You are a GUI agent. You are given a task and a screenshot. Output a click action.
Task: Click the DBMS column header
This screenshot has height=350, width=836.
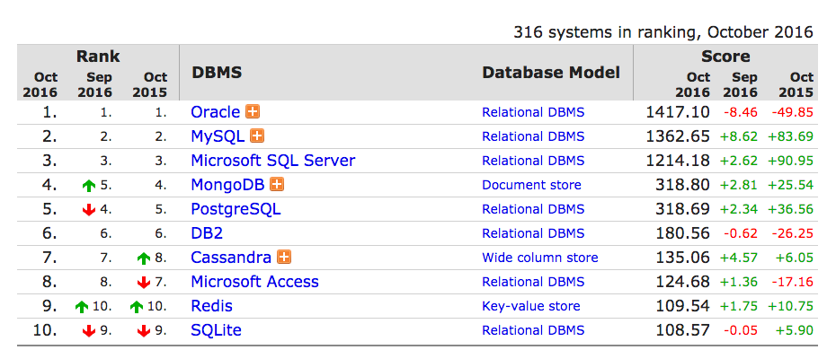click(217, 73)
